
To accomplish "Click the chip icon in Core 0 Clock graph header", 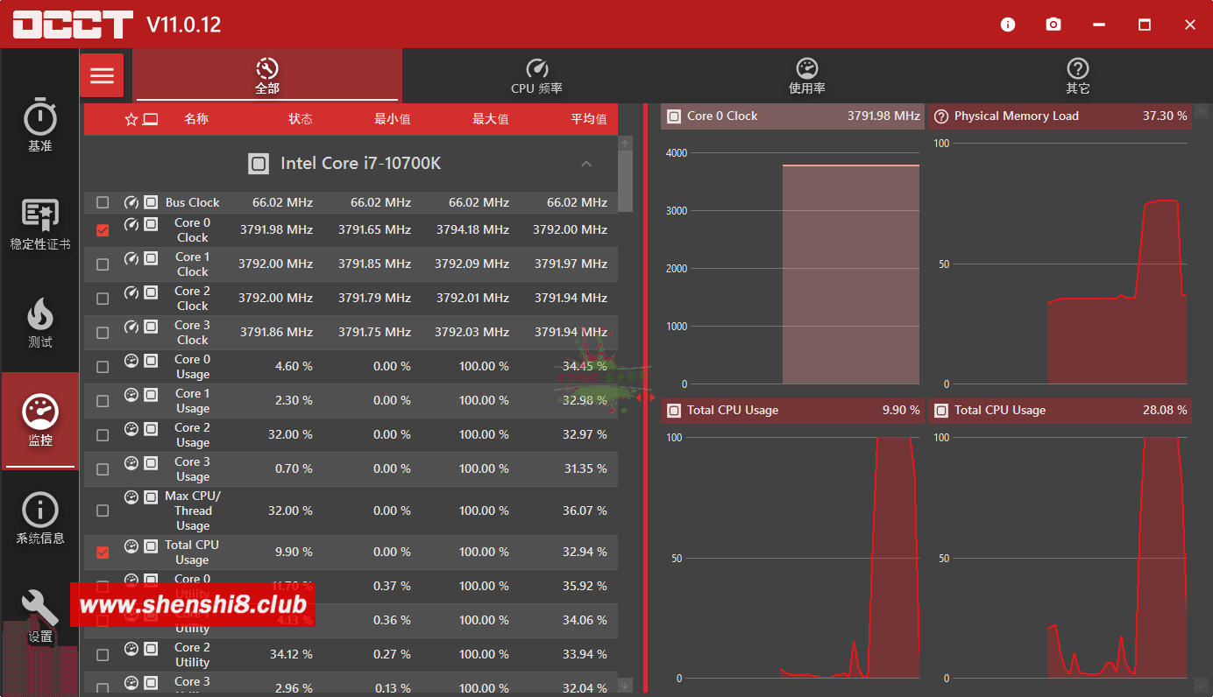I will coord(674,116).
